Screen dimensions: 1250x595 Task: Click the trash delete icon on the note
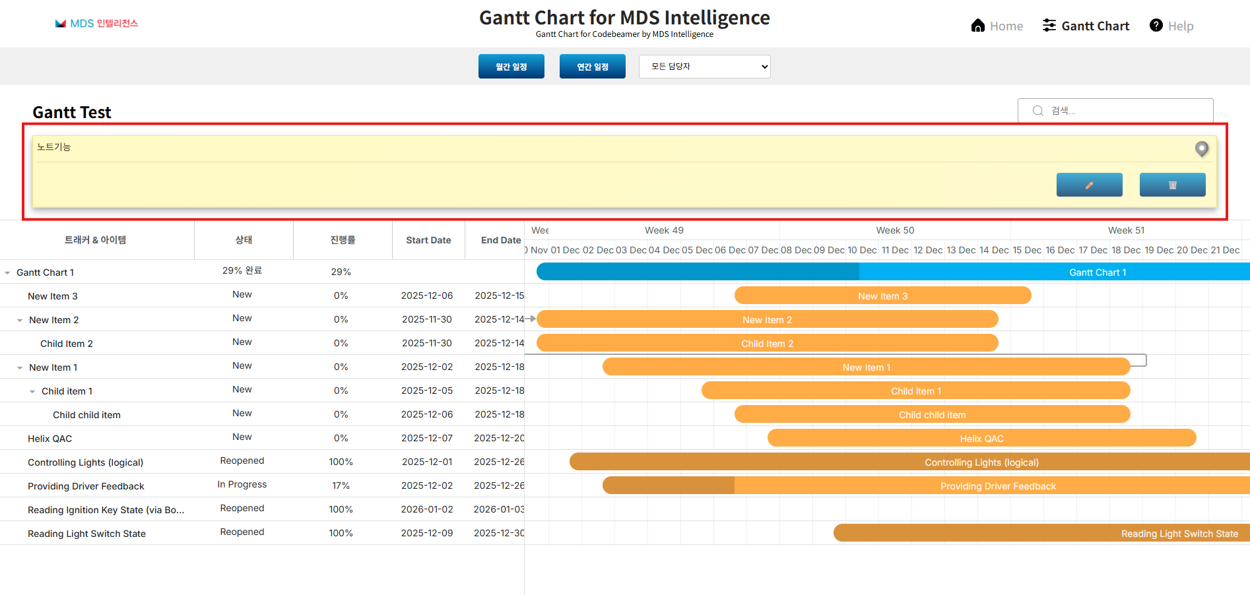tap(1172, 185)
